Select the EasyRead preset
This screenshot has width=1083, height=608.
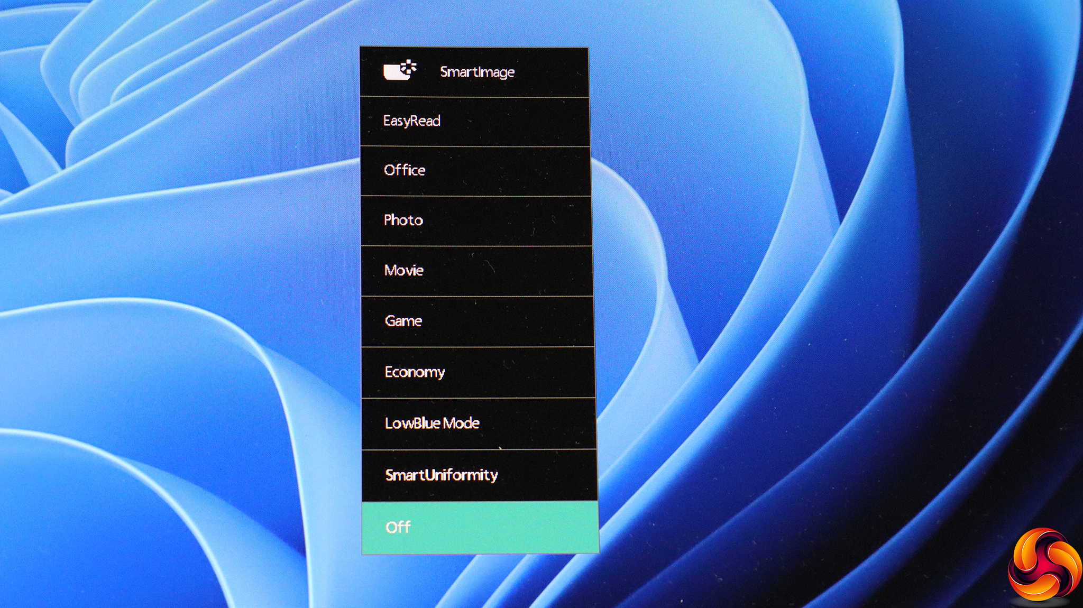(412, 121)
